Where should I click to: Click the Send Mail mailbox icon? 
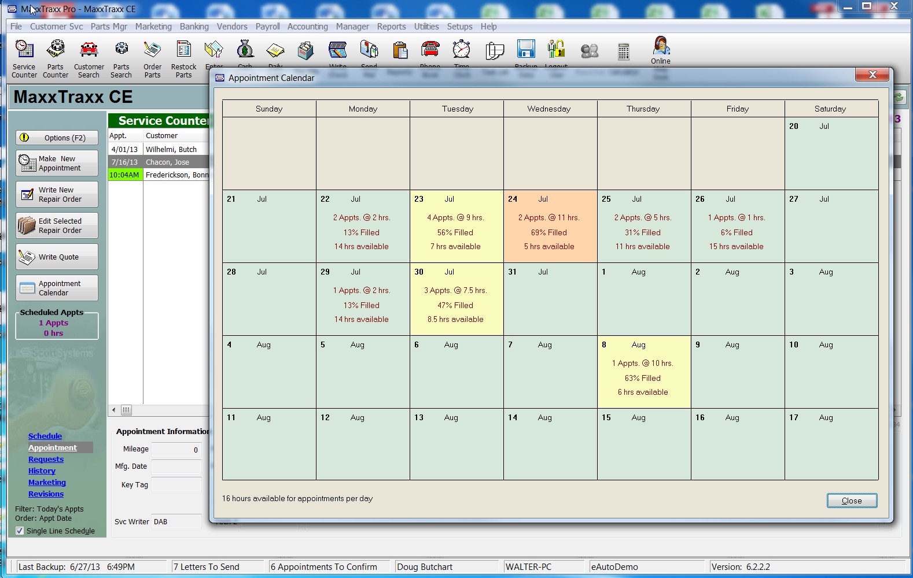click(369, 51)
